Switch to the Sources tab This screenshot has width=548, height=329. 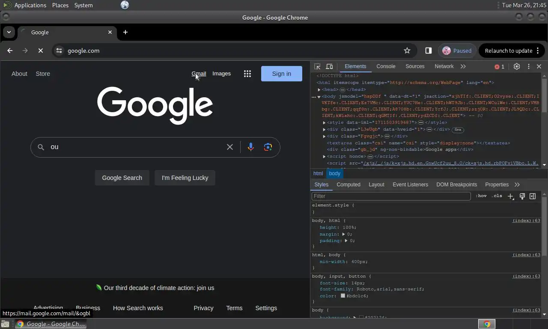tap(415, 66)
